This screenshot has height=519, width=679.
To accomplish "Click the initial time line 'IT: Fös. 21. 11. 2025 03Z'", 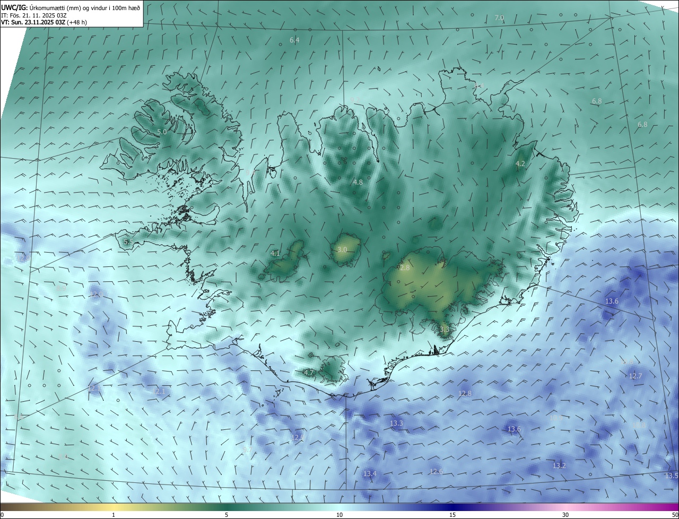I will point(33,15).
